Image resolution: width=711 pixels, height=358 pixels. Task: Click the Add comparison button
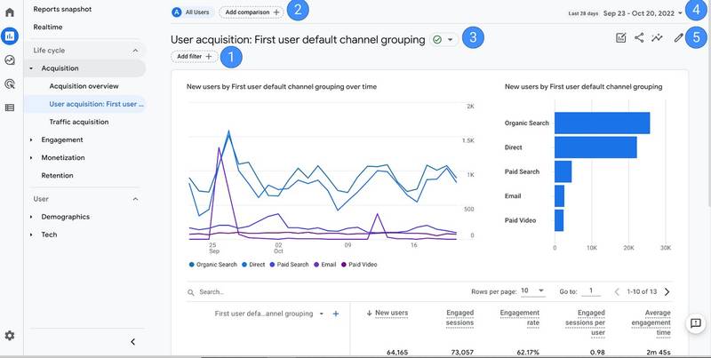pyautogui.click(x=252, y=12)
